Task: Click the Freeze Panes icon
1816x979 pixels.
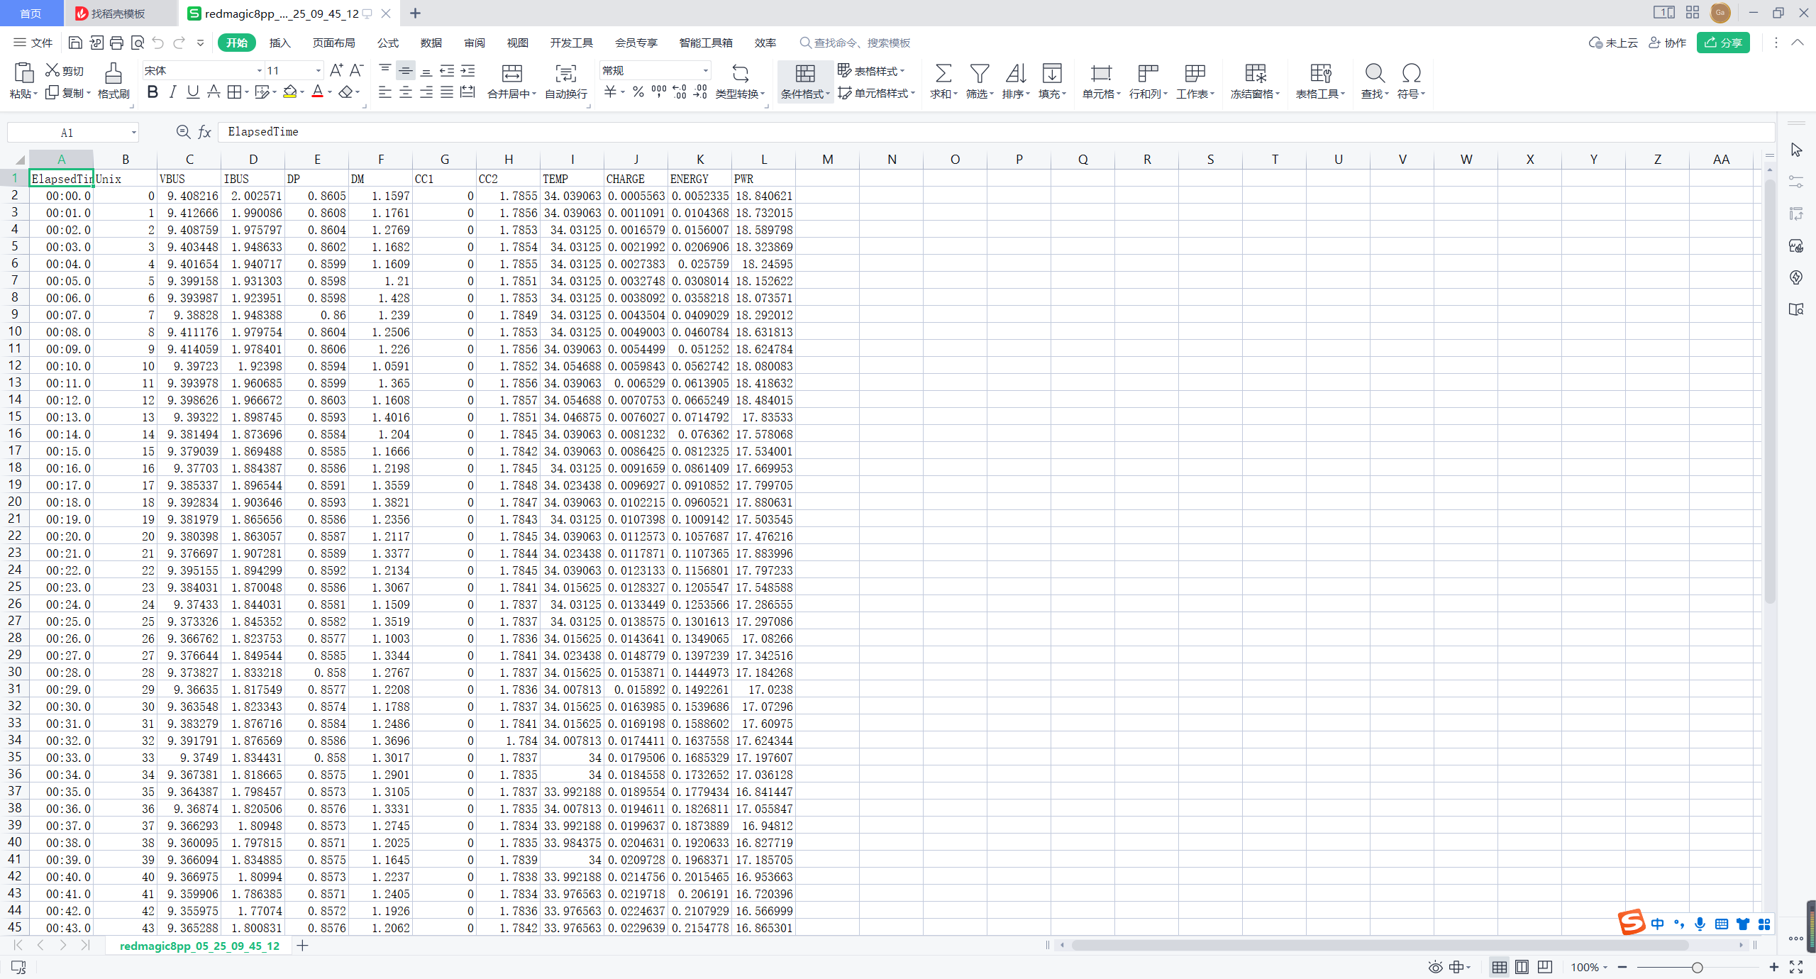Action: pyautogui.click(x=1255, y=74)
